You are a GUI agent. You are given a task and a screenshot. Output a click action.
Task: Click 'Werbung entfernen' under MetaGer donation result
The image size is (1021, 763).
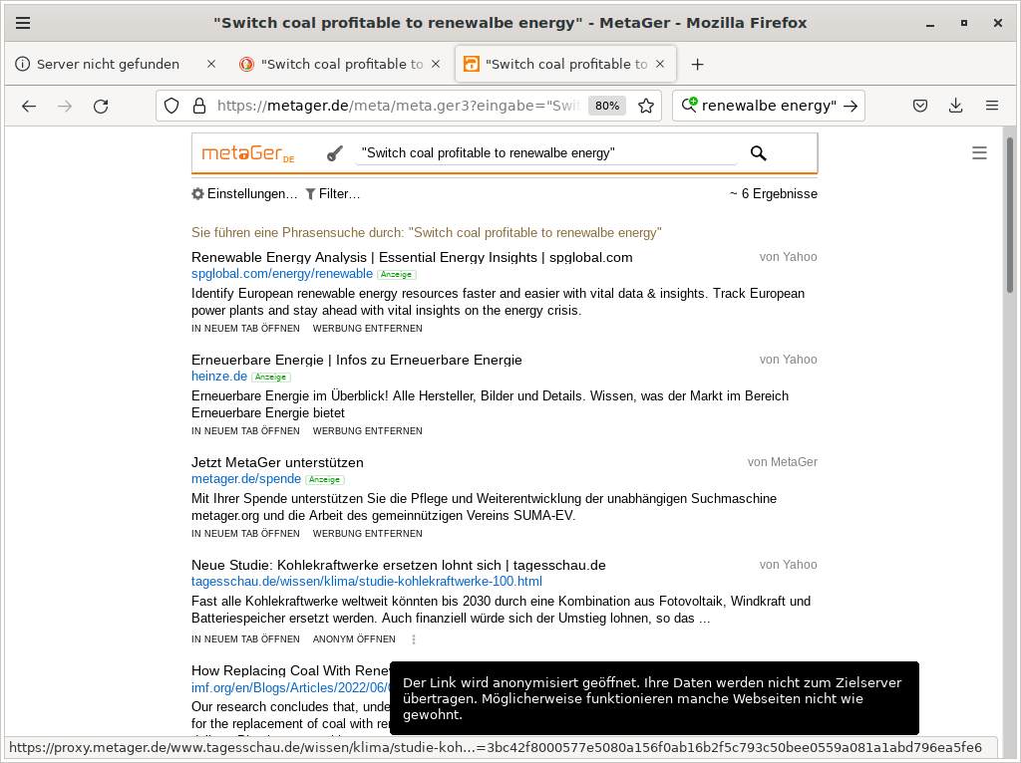367,534
